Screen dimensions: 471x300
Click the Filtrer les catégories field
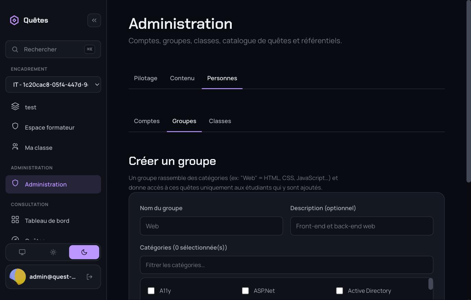pyautogui.click(x=287, y=265)
